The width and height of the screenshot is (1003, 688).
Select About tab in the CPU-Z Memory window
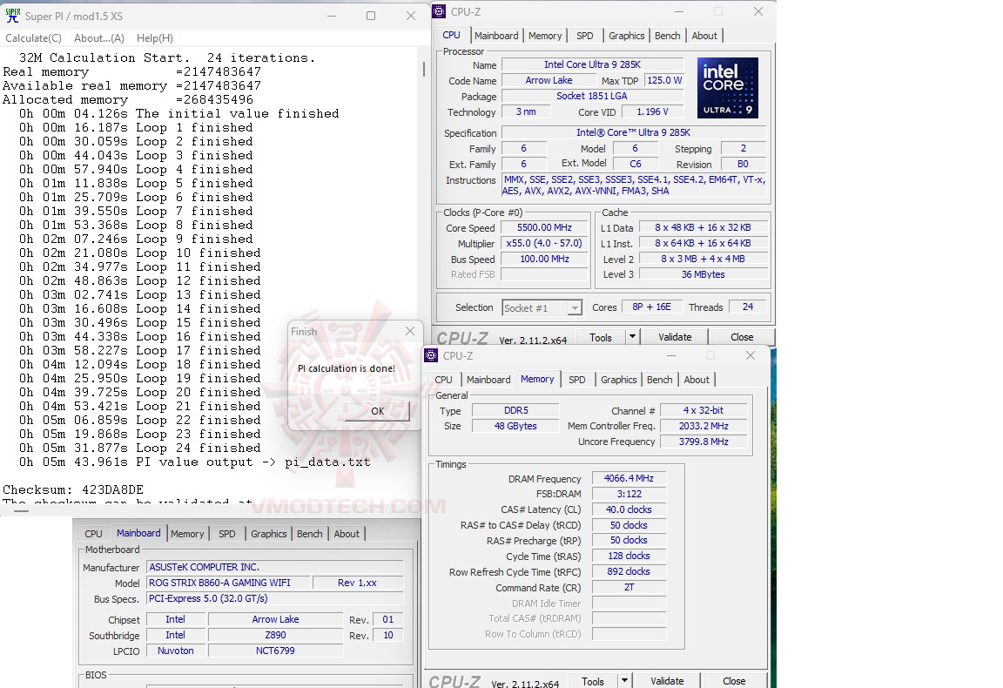point(697,380)
